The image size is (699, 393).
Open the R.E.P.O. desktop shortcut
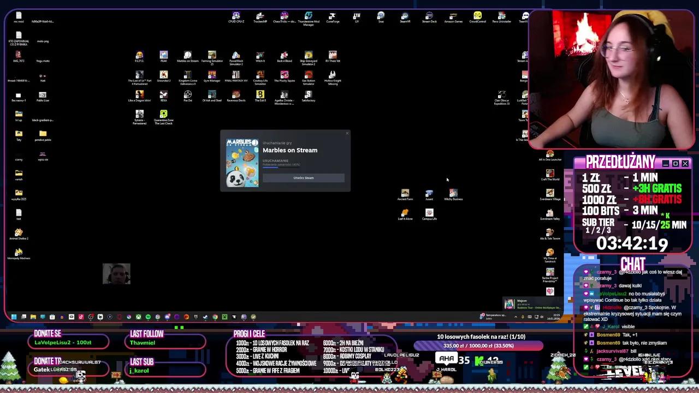139,57
